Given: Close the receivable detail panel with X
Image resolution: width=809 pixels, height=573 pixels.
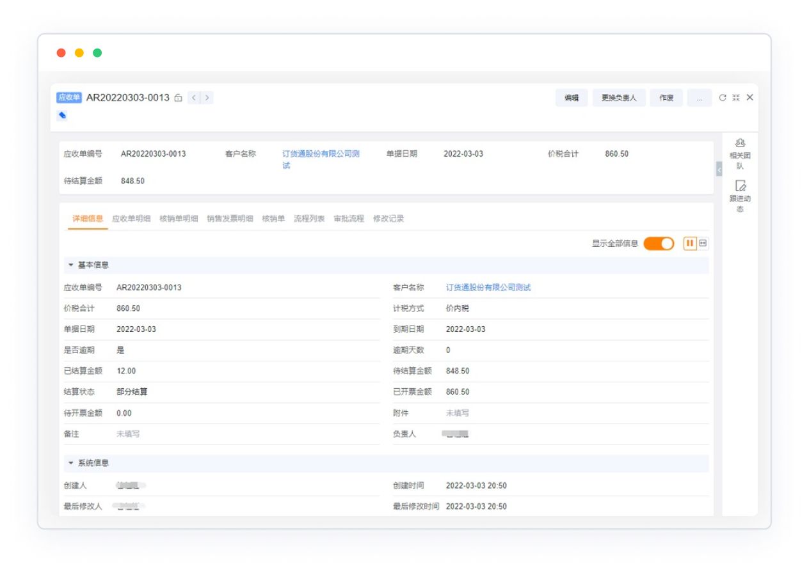Looking at the screenshot, I should point(750,98).
